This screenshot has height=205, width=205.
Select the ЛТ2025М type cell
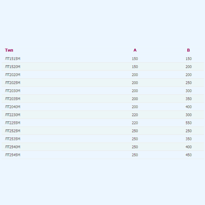[13, 83]
